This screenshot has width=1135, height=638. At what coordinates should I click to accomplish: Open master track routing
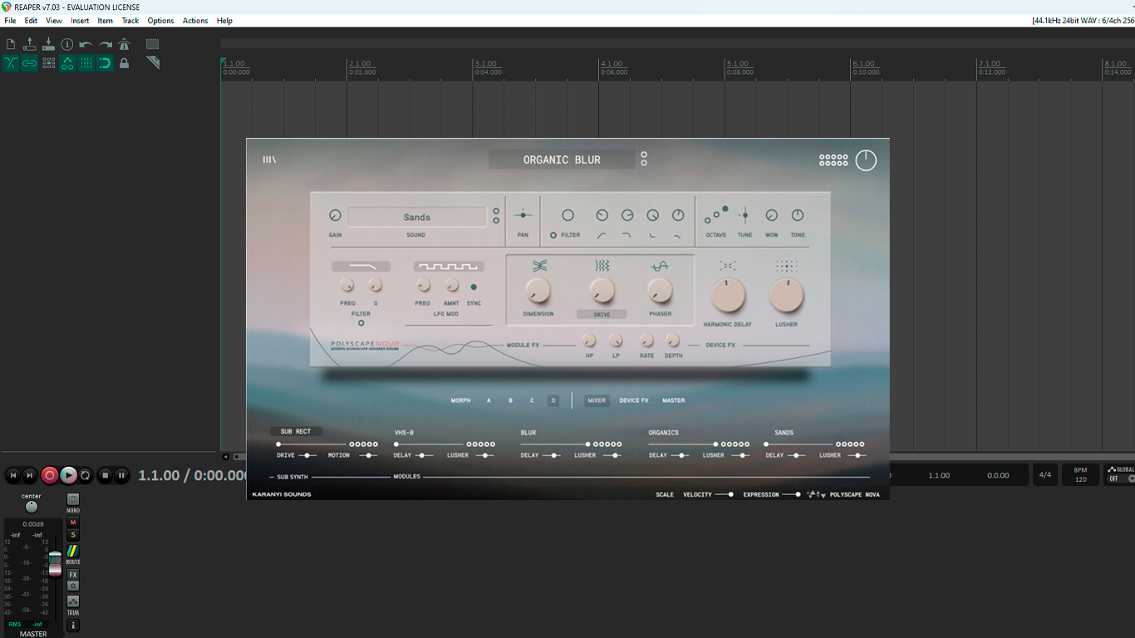click(73, 551)
